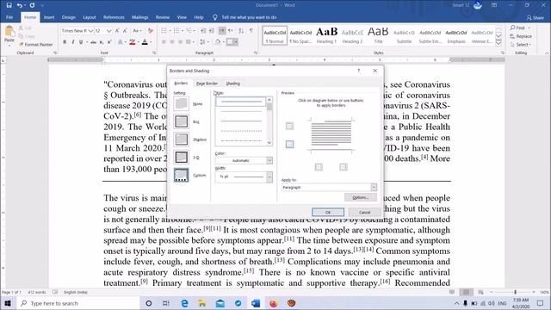Click the Numbering list icon
The image size is (551, 310).
tap(176, 31)
